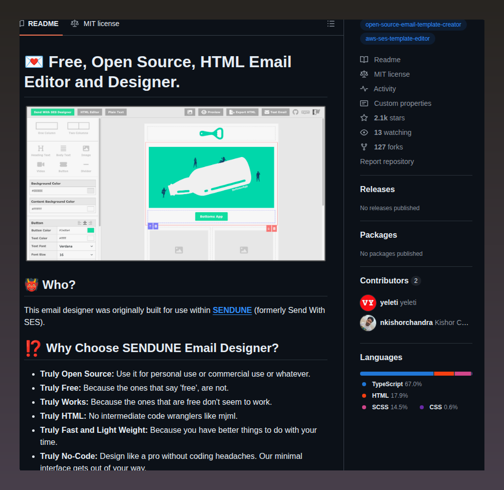Open Custom properties
Viewport: 504px width, 490px height.
click(402, 103)
